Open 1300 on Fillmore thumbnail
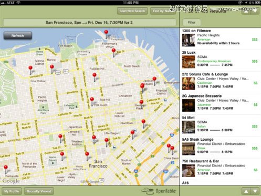The image size is (261, 196). click(x=189, y=40)
